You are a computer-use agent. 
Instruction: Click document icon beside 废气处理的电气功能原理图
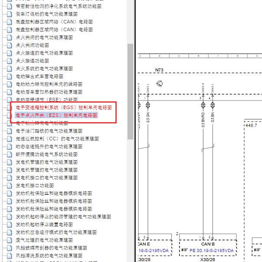10,240
